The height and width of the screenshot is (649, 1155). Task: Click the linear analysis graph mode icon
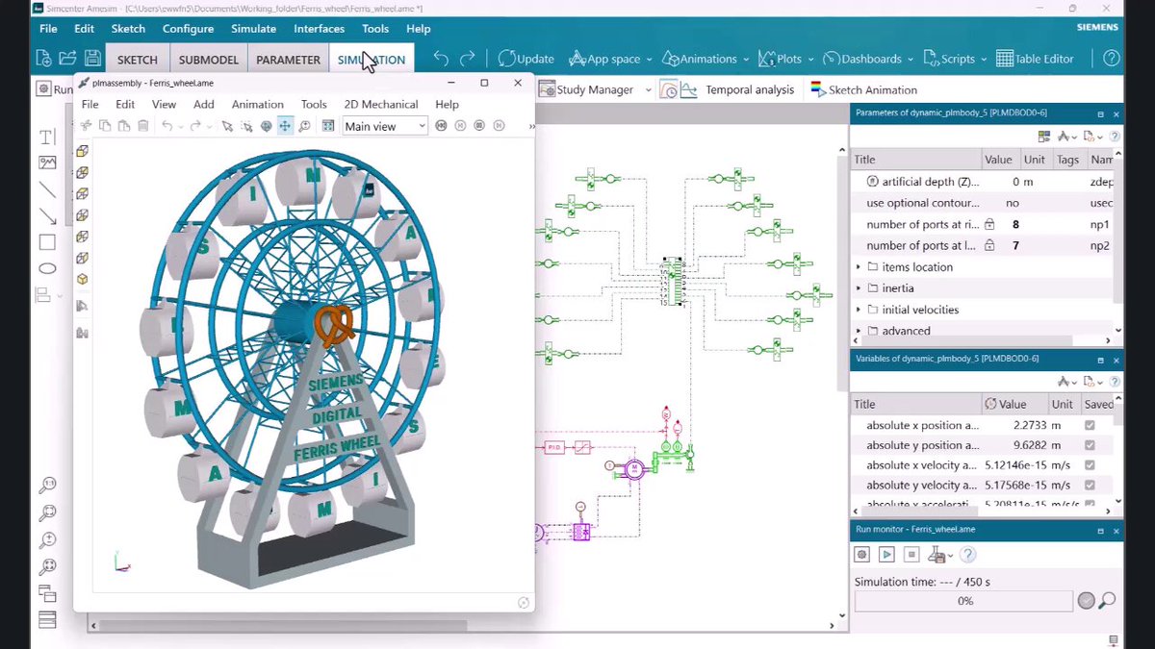[689, 89]
